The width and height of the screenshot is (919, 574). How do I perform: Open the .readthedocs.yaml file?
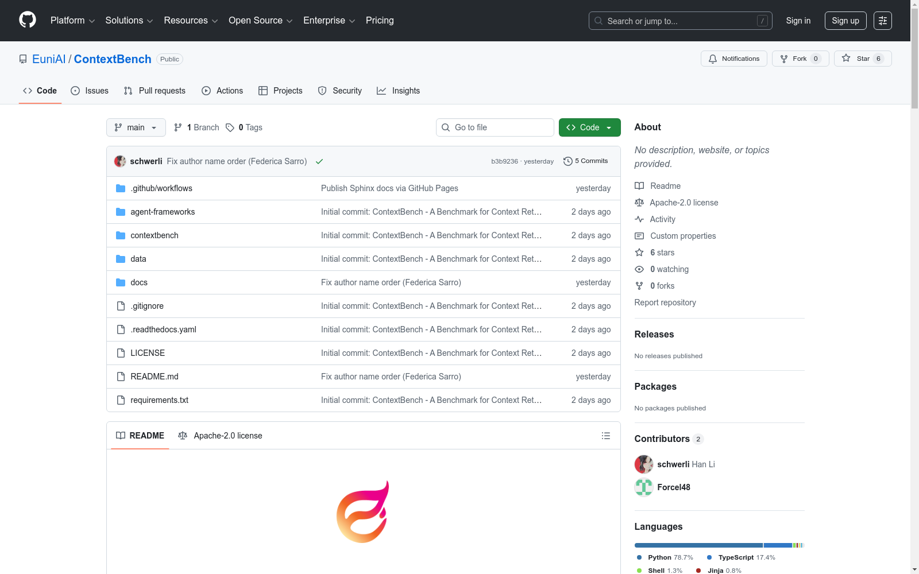pyautogui.click(x=164, y=329)
